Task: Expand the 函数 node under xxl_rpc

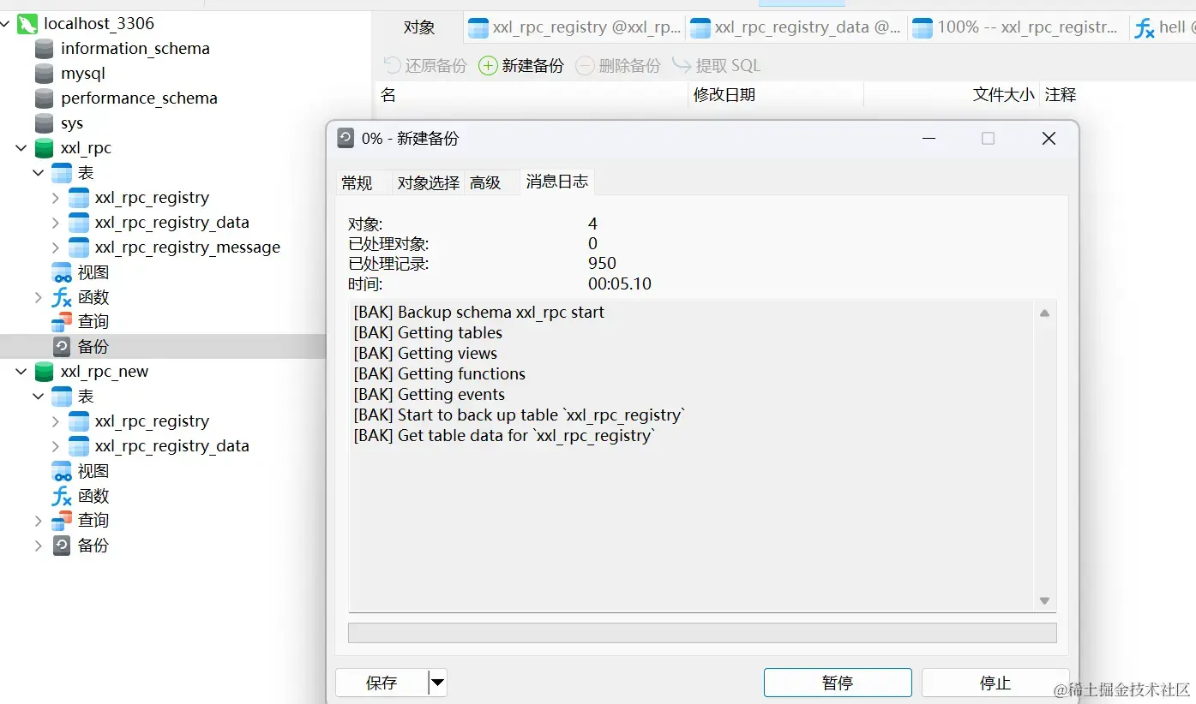Action: click(x=39, y=297)
